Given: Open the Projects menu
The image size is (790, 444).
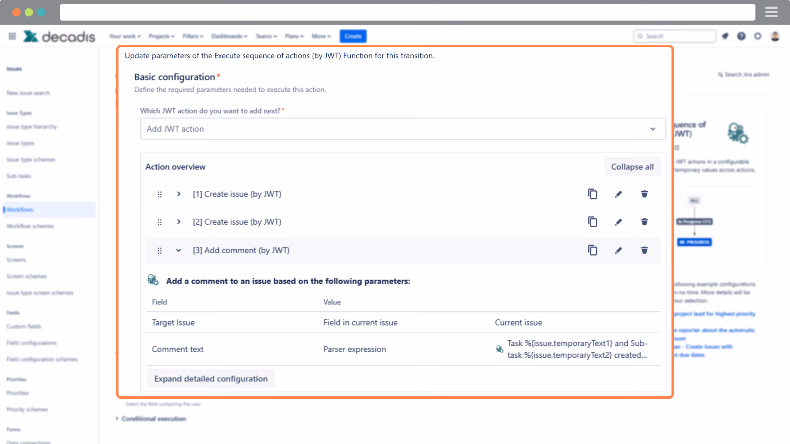Looking at the screenshot, I should [162, 36].
